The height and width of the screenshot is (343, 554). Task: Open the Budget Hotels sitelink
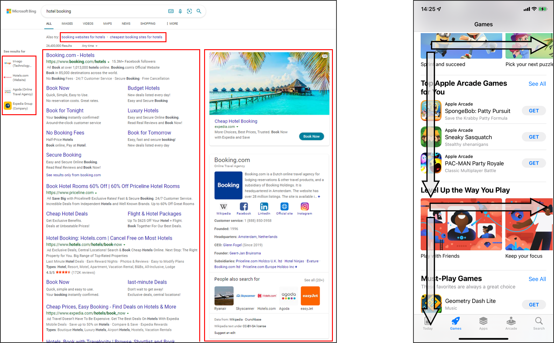tap(144, 88)
